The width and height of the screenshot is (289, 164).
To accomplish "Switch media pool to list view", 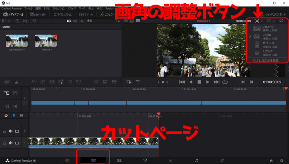I will tap(82, 21).
